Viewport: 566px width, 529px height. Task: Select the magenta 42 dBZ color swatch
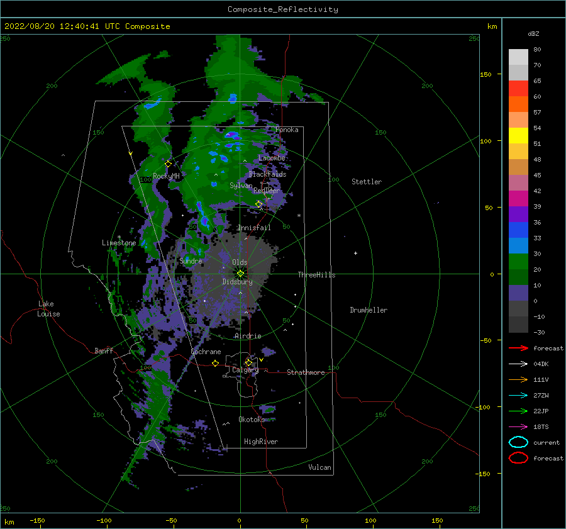(x=518, y=198)
